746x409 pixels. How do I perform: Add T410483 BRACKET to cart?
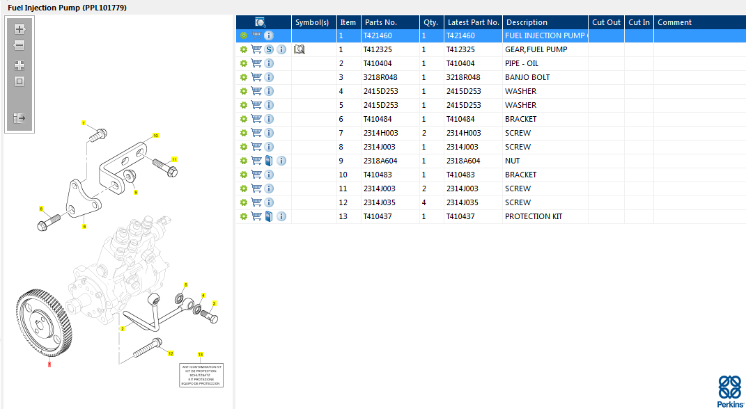[x=256, y=175]
